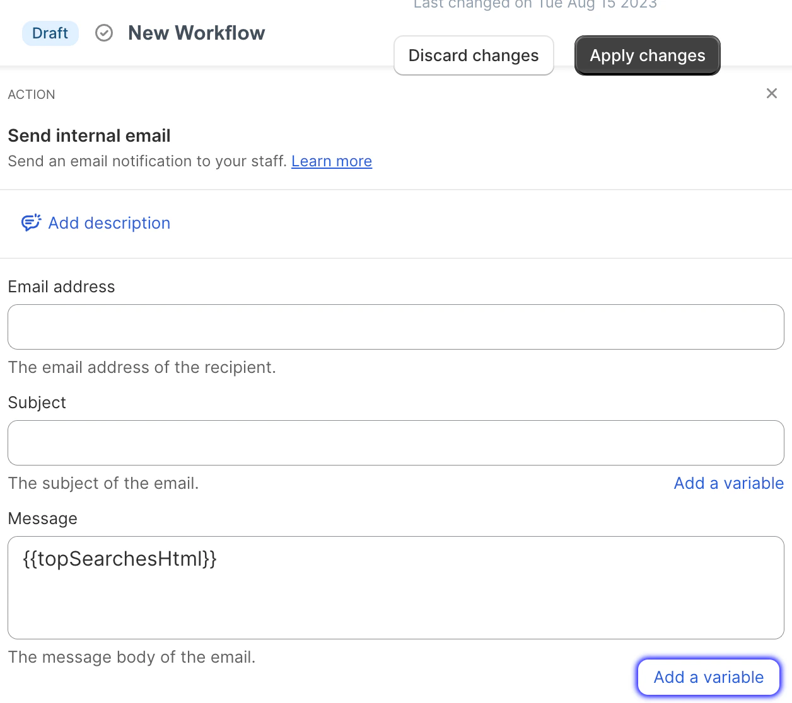Viewport: 792px width, 703px height.
Task: Click the Add description link text
Action: (x=109, y=223)
